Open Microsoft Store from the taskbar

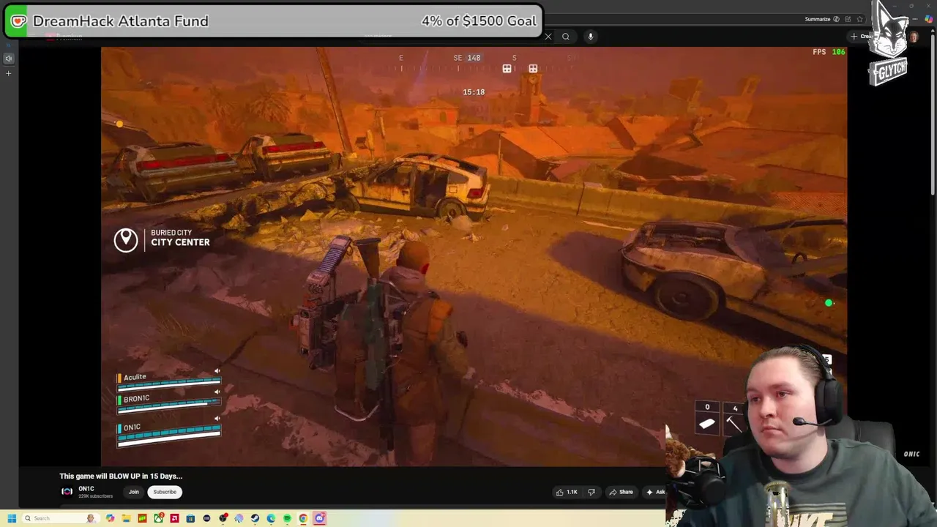(190, 518)
